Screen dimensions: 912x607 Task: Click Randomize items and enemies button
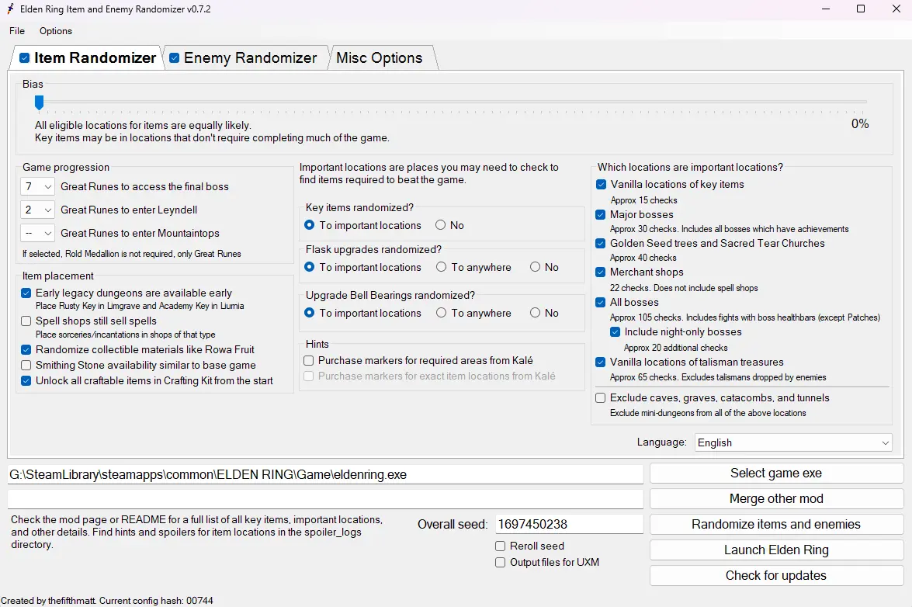(x=776, y=525)
